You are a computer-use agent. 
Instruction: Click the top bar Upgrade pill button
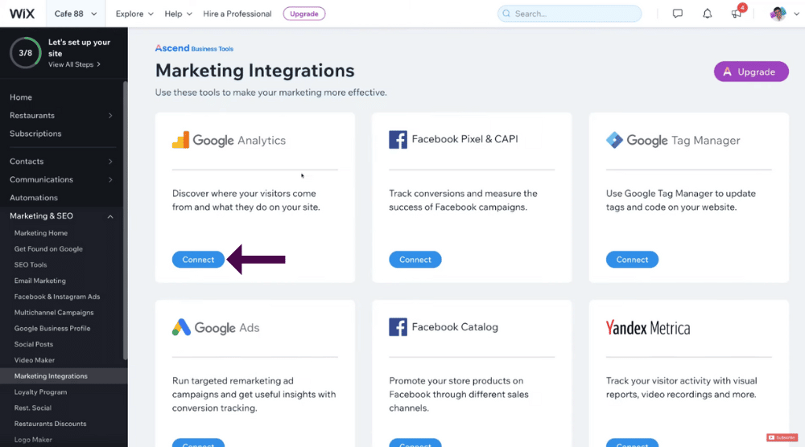(x=304, y=14)
